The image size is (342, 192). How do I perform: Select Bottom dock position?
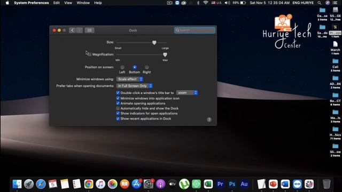(x=135, y=67)
